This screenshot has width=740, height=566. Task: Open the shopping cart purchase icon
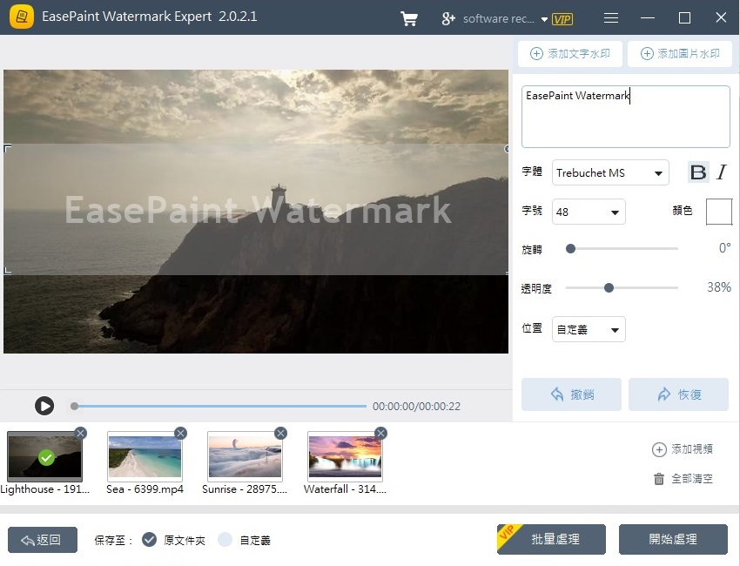408,18
